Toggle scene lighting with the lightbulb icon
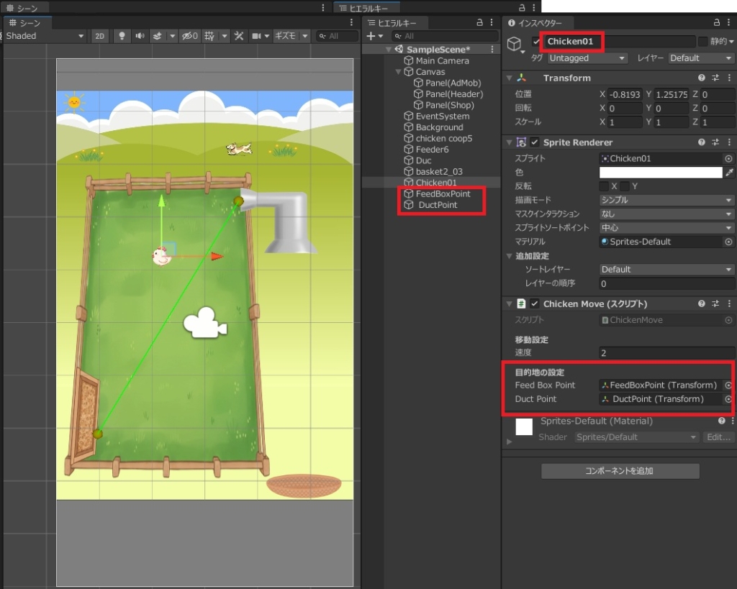Viewport: 737px width, 589px height. click(x=122, y=36)
